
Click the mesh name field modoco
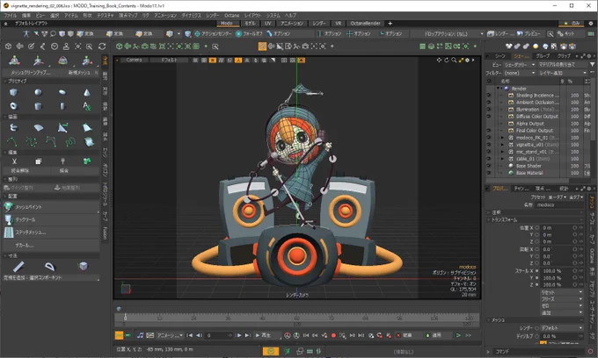click(x=558, y=204)
